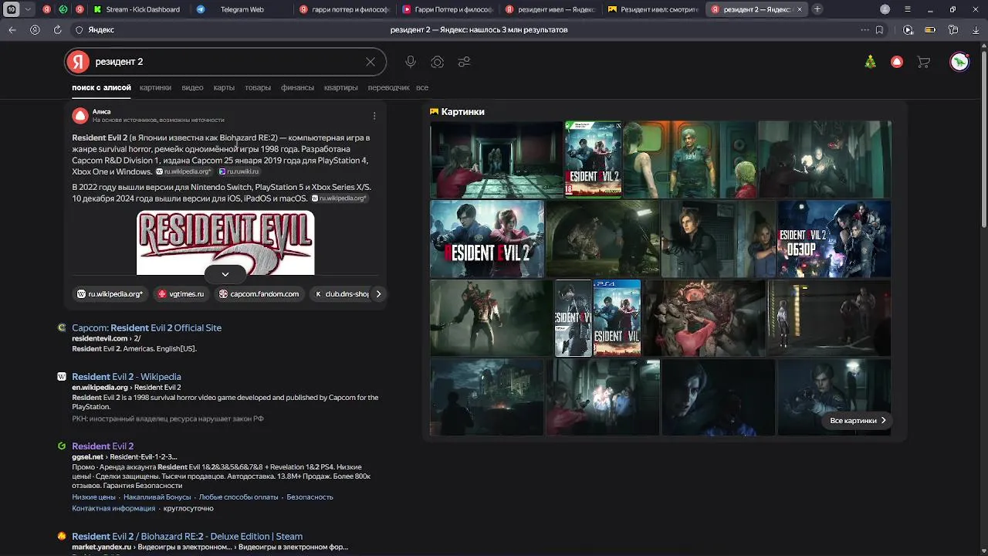This screenshot has height=556, width=988.
Task: Click the Yandex logo in search box
Action: (77, 62)
